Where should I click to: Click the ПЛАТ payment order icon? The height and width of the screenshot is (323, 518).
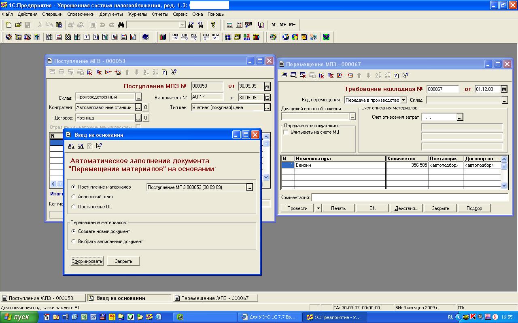tap(175, 37)
